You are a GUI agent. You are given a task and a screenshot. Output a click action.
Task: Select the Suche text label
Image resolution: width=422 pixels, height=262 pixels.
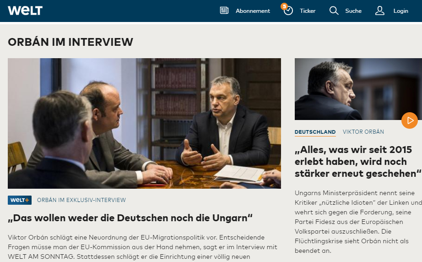coord(353,11)
